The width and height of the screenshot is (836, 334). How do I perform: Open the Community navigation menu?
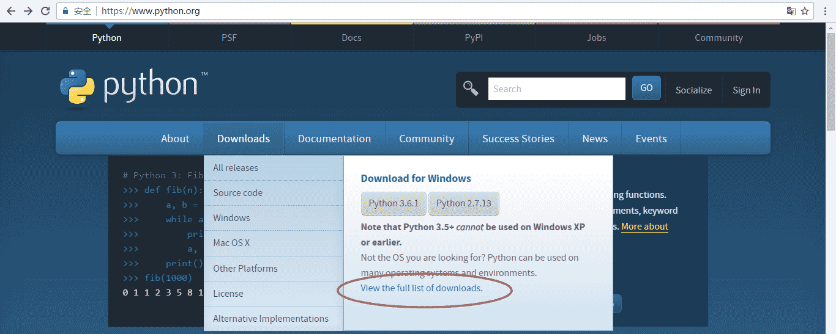click(427, 139)
